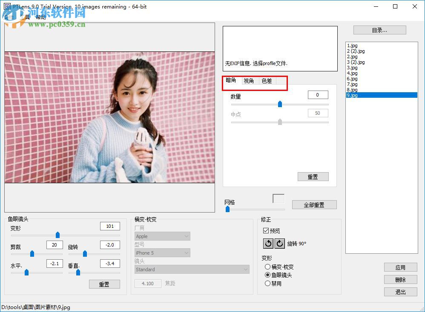This screenshot has height=312, width=425.
Task: Switch to the 色差 tab
Action: (x=266, y=81)
